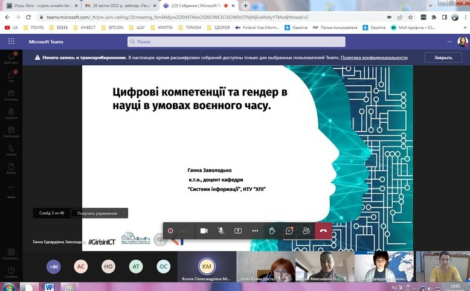Open the ПОЧТА bookmark folder
Screen dimensions: 470x291
pyautogui.click(x=34, y=28)
